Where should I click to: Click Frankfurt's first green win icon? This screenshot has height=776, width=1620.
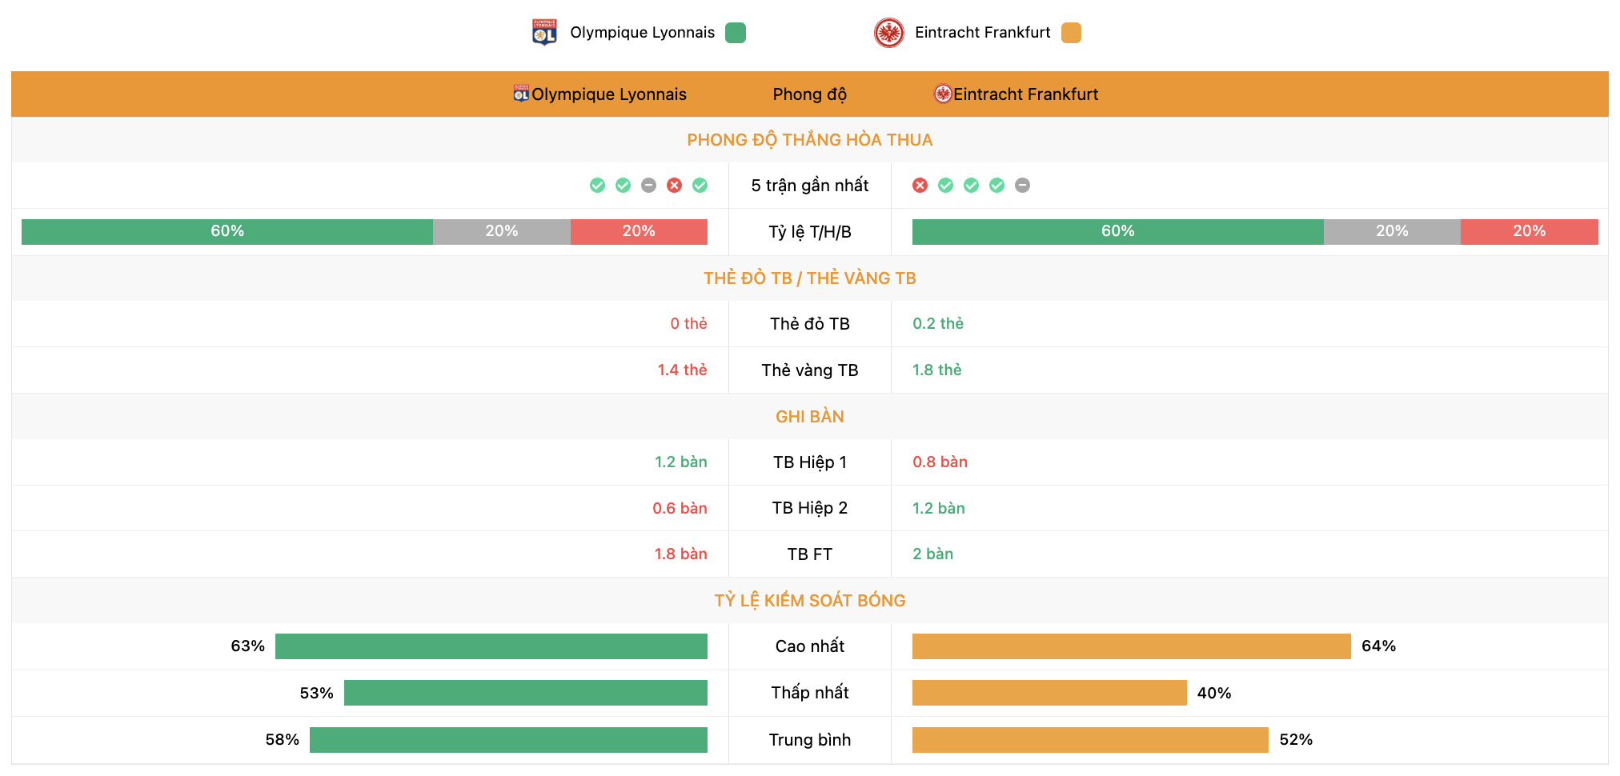pos(945,186)
